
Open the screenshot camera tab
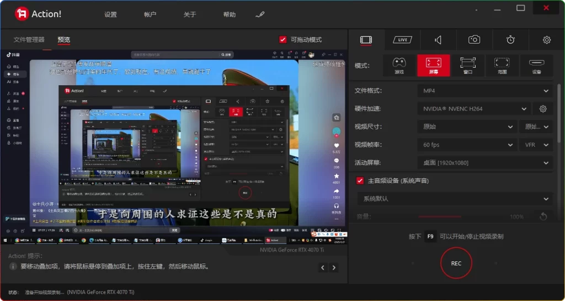point(474,40)
